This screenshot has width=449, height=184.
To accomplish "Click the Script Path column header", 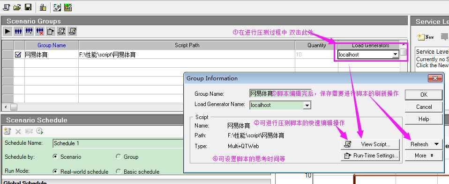I will click(x=187, y=45).
